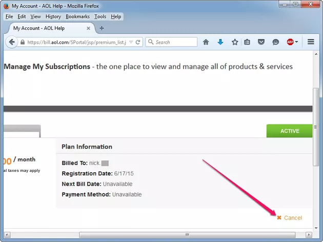Reload the page with the refresh icon
The width and height of the screenshot is (323, 242).
pyautogui.click(x=138, y=42)
